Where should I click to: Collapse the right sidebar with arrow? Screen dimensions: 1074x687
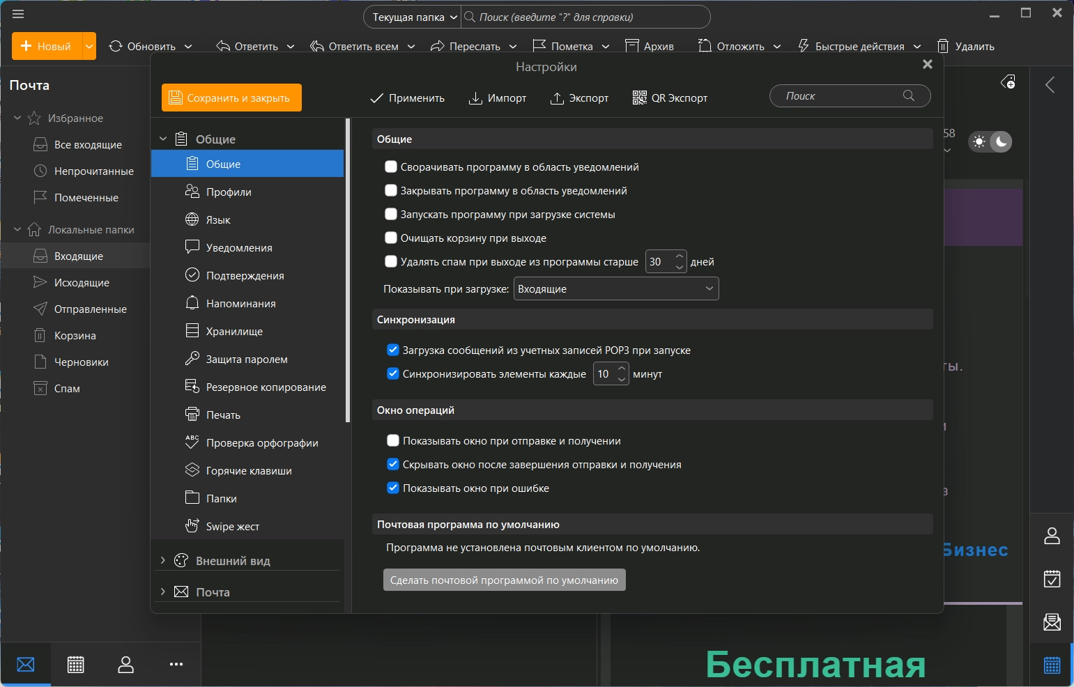point(1050,85)
